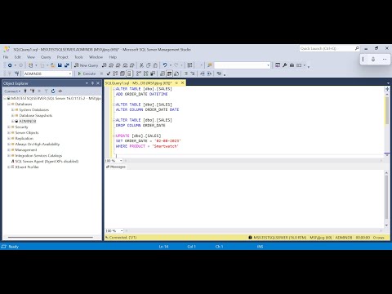Click the Parse checkmark icon

pos(109,73)
